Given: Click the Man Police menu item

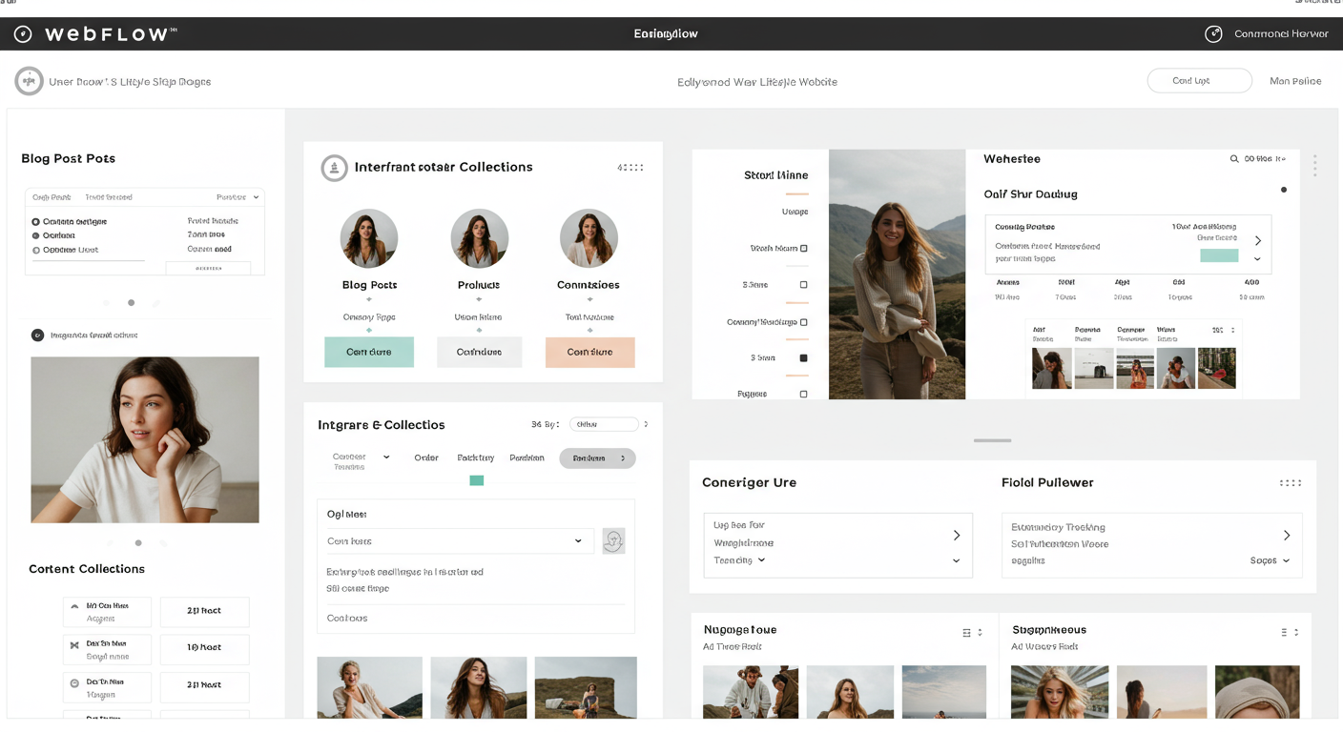Looking at the screenshot, I should 1294,82.
